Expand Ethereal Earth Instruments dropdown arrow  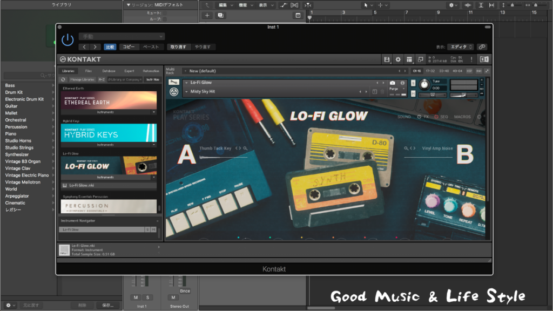coord(154,112)
